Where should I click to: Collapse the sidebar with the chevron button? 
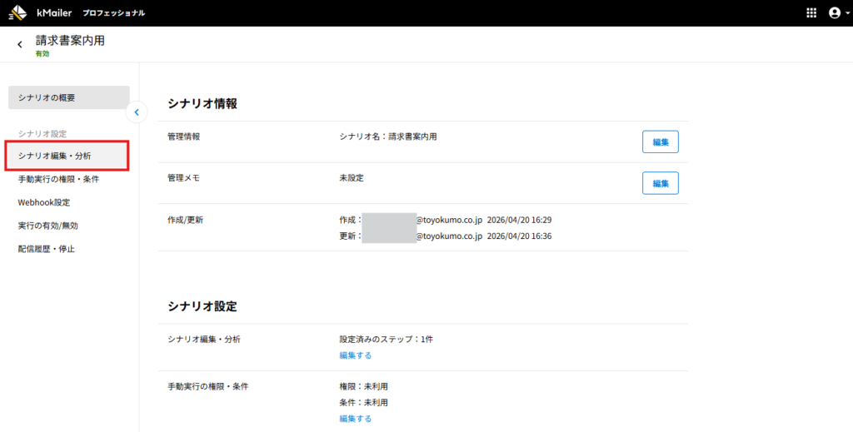[x=137, y=112]
